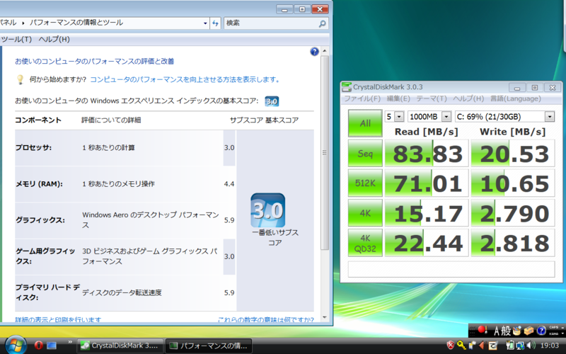Image resolution: width=566 pixels, height=354 pixels.
Task: Open ヘルプ(H) menu in the performance window
Action: tap(54, 39)
